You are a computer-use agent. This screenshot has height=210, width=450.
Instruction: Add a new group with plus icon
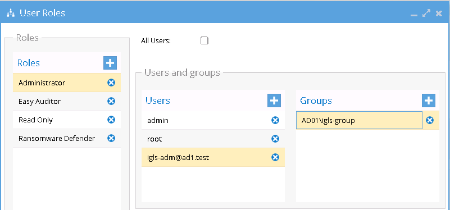[429, 101]
